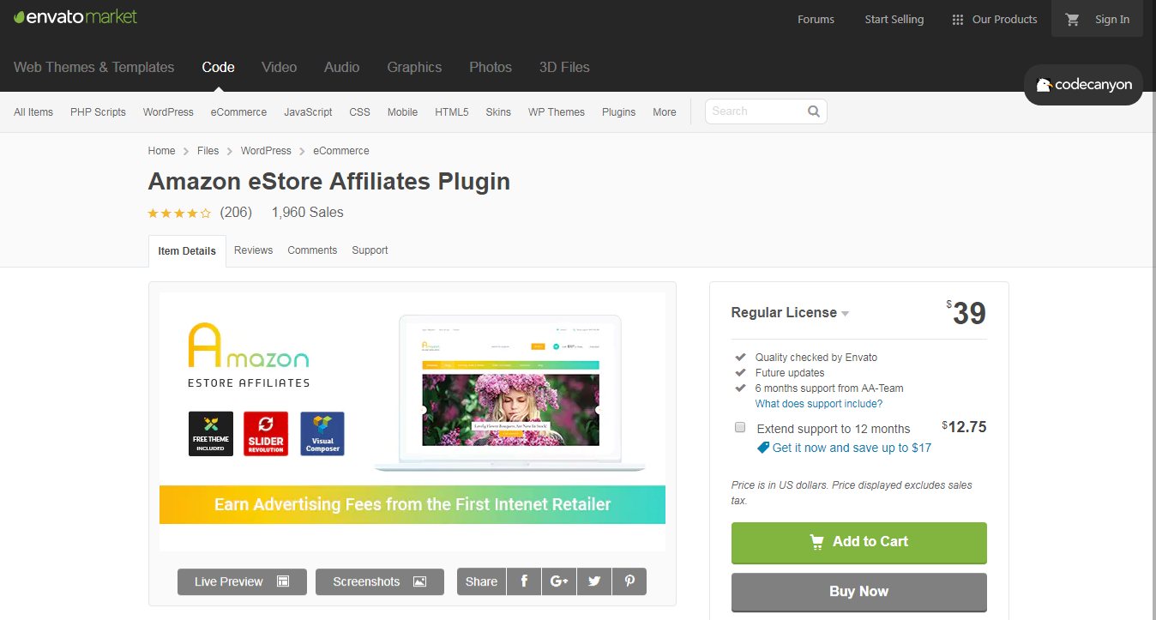Browse Skins category
This screenshot has width=1156, height=620.
(498, 112)
